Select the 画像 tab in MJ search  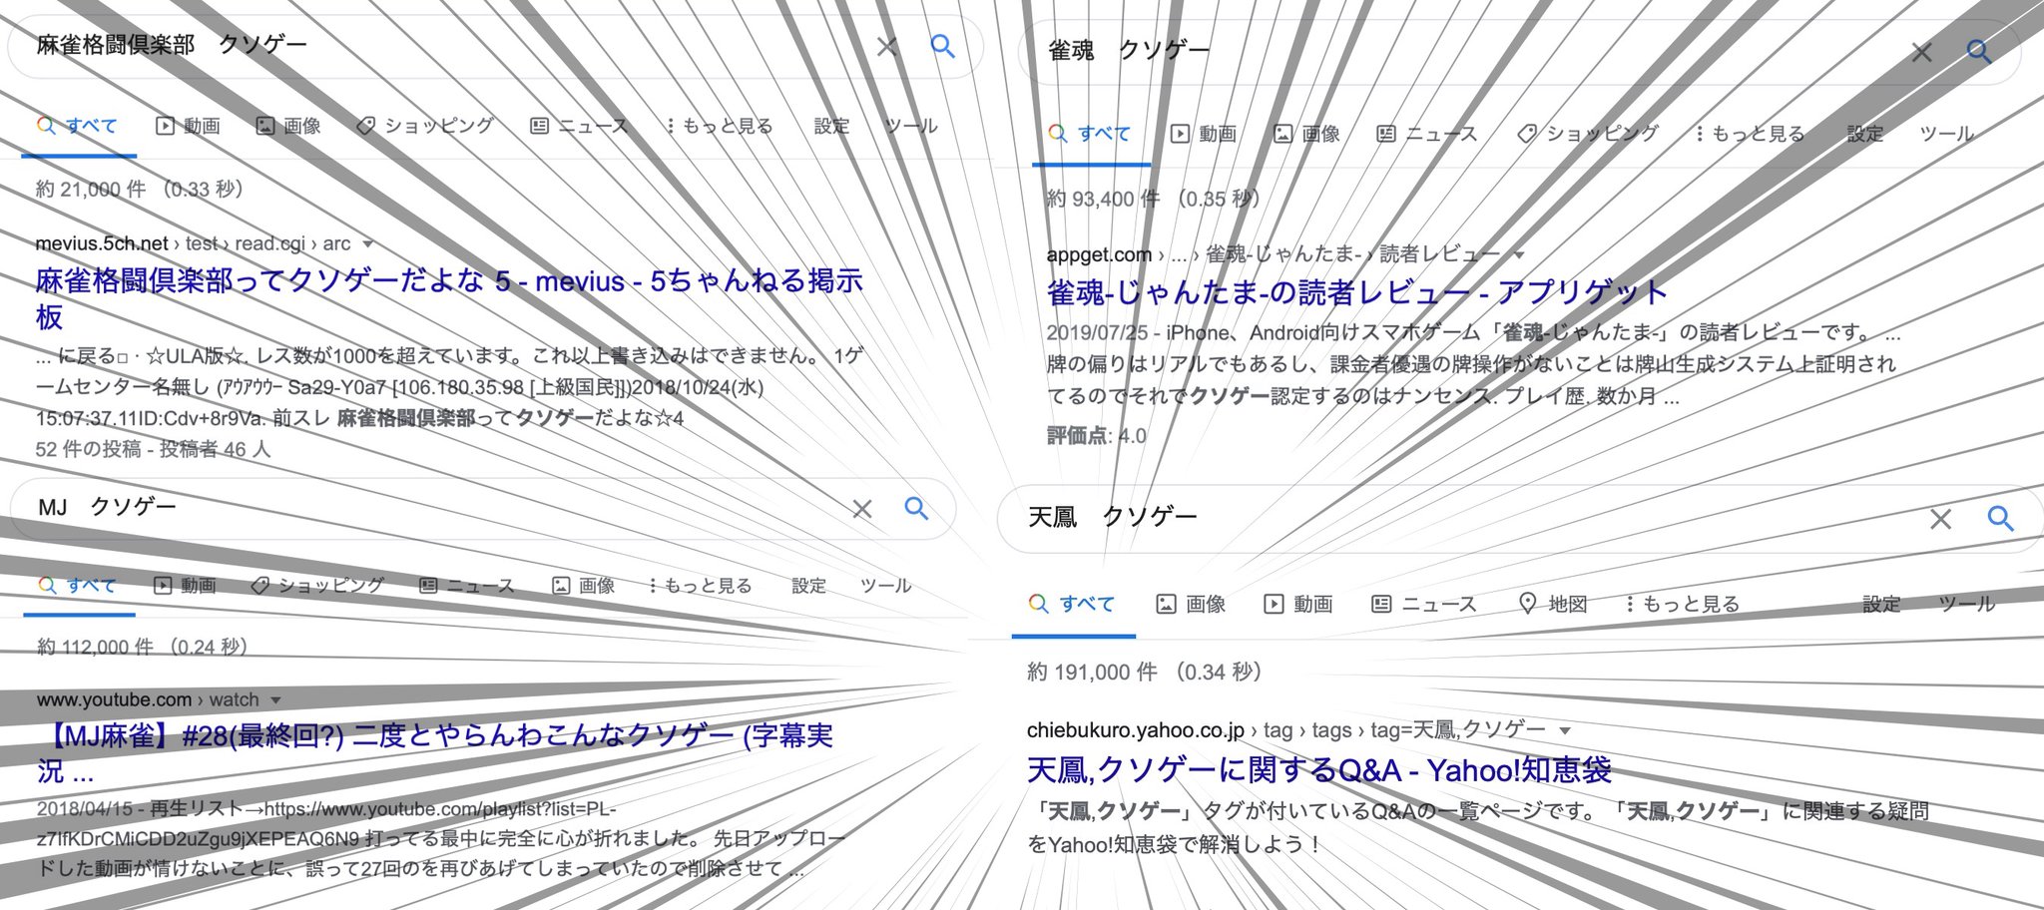pos(584,586)
